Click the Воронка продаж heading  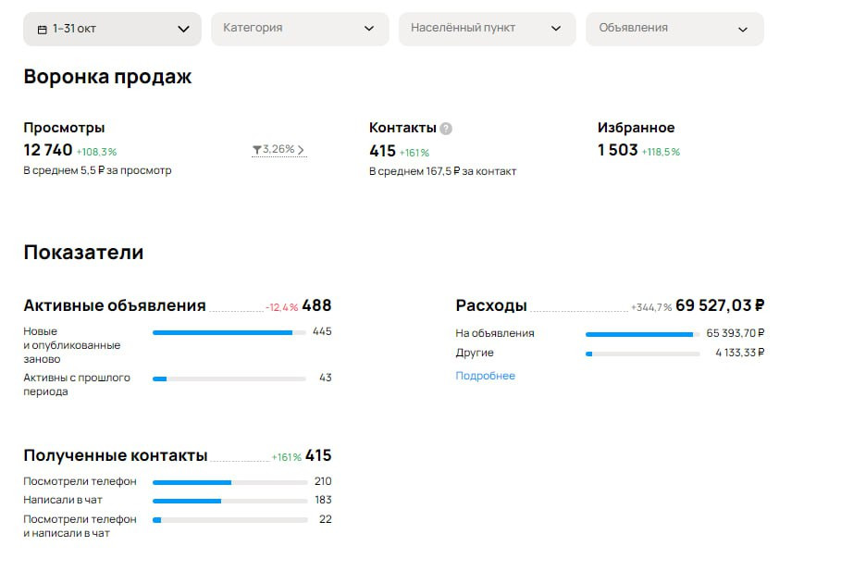pyautogui.click(x=107, y=77)
